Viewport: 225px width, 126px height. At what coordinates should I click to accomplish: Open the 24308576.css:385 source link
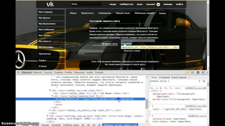[196, 88]
